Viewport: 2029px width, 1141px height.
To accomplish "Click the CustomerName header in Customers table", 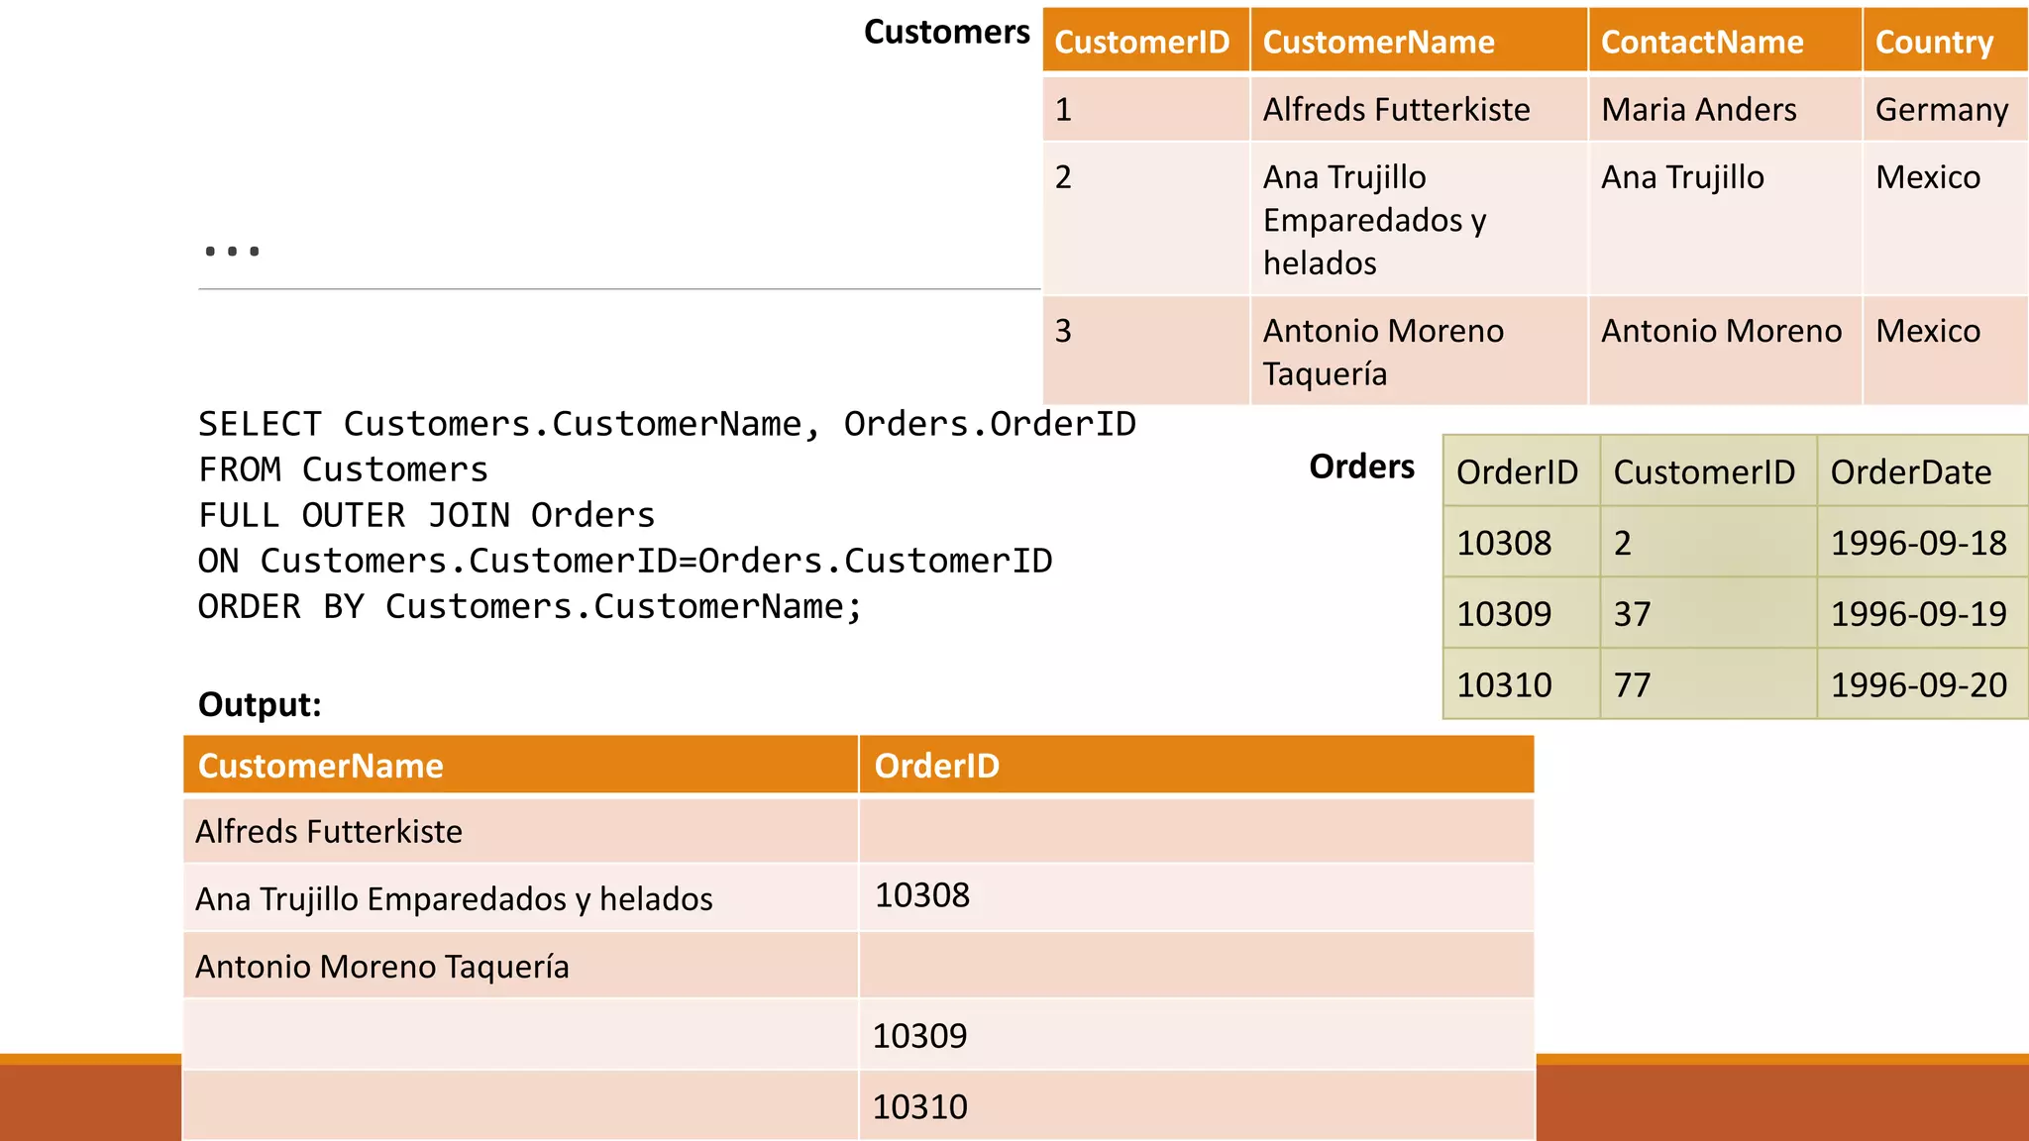I will [x=1378, y=42].
